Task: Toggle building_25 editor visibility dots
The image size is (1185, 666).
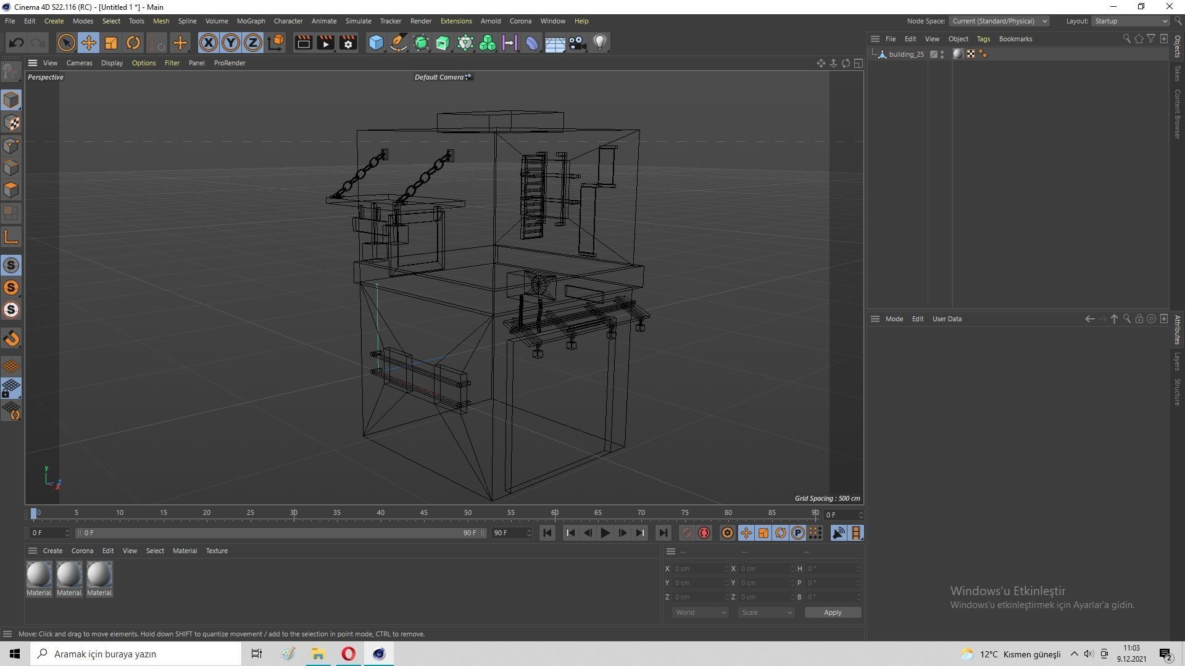Action: 942,54
